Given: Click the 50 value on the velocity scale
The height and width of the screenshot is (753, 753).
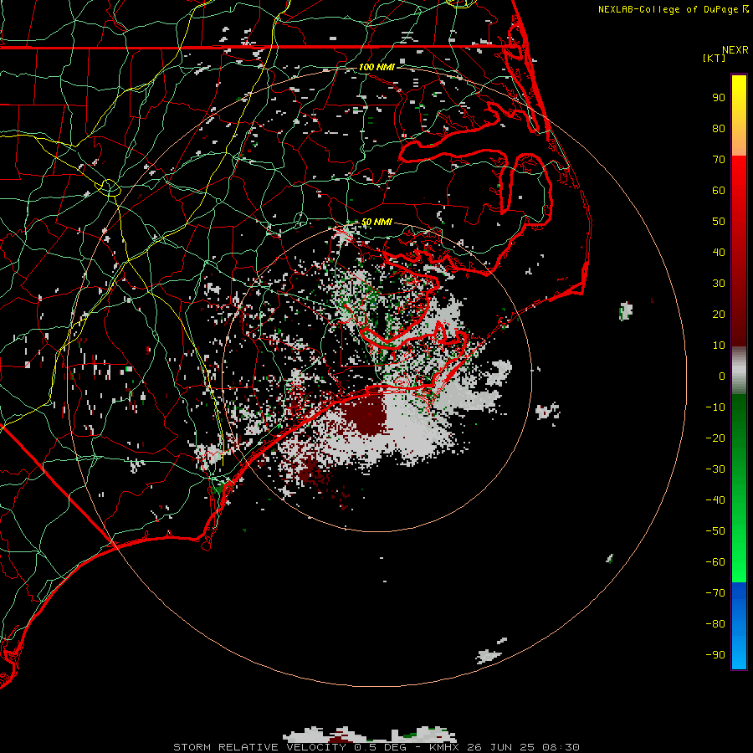Looking at the screenshot, I should click(719, 222).
